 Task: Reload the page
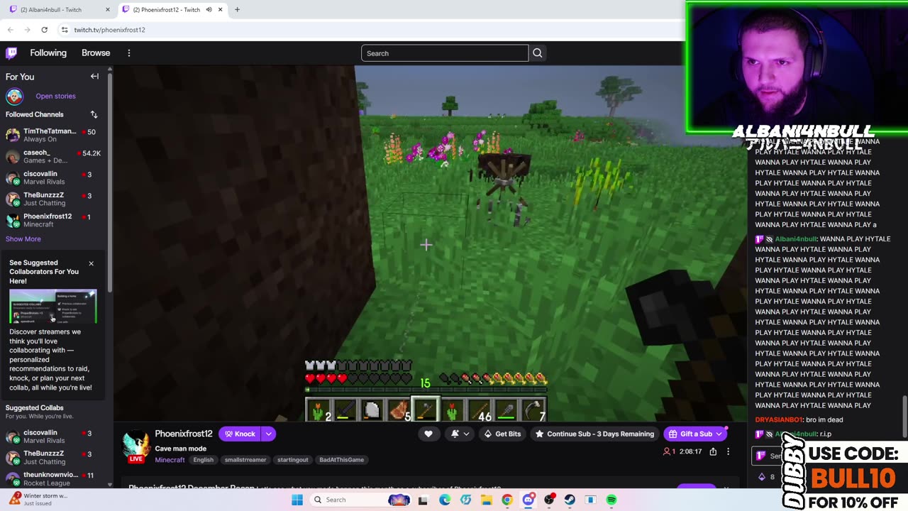tap(44, 30)
